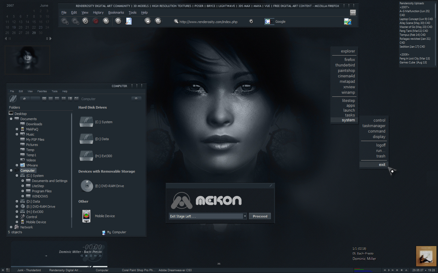Viewport: 438px width, 273px height.
Task: Click the eject button in the taskbar player controls
Action: click(x=406, y=270)
